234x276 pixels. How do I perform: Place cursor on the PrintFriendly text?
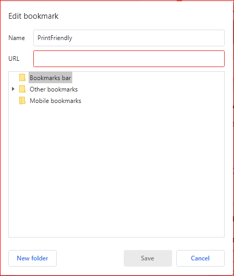(x=55, y=38)
